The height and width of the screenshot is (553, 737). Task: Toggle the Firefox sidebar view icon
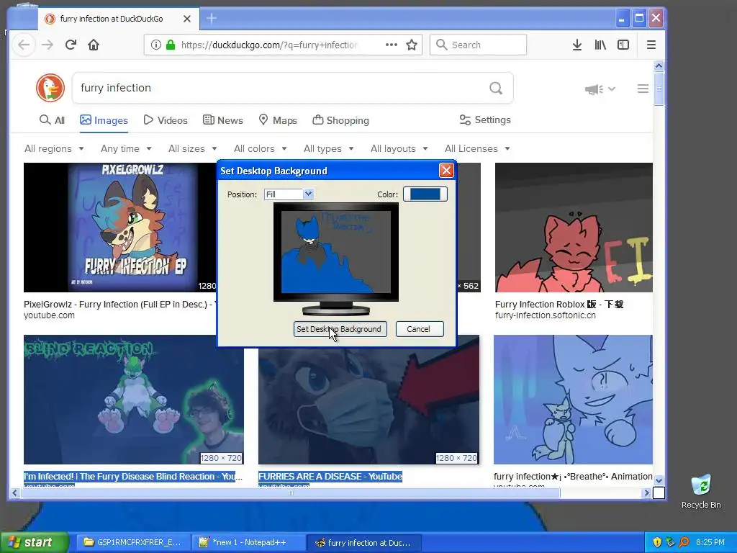623,45
